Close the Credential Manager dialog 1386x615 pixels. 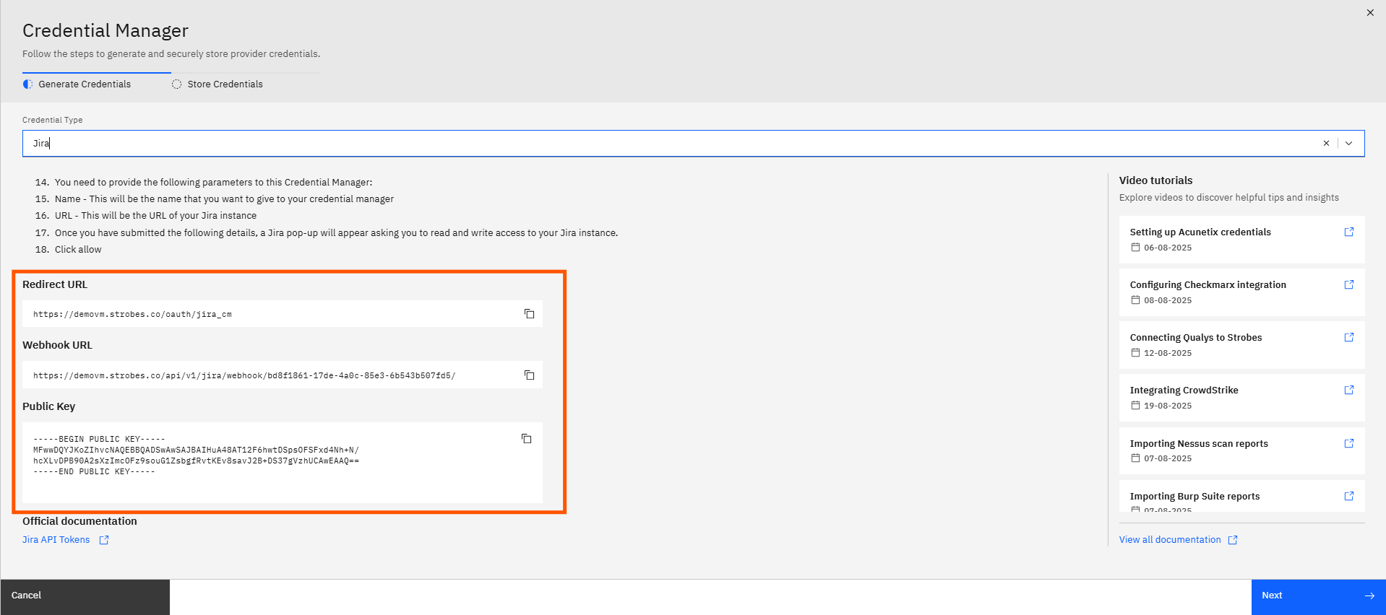[x=1370, y=12]
